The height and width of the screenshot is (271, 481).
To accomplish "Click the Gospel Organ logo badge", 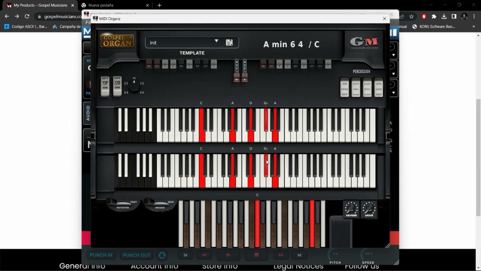I will click(x=117, y=41).
